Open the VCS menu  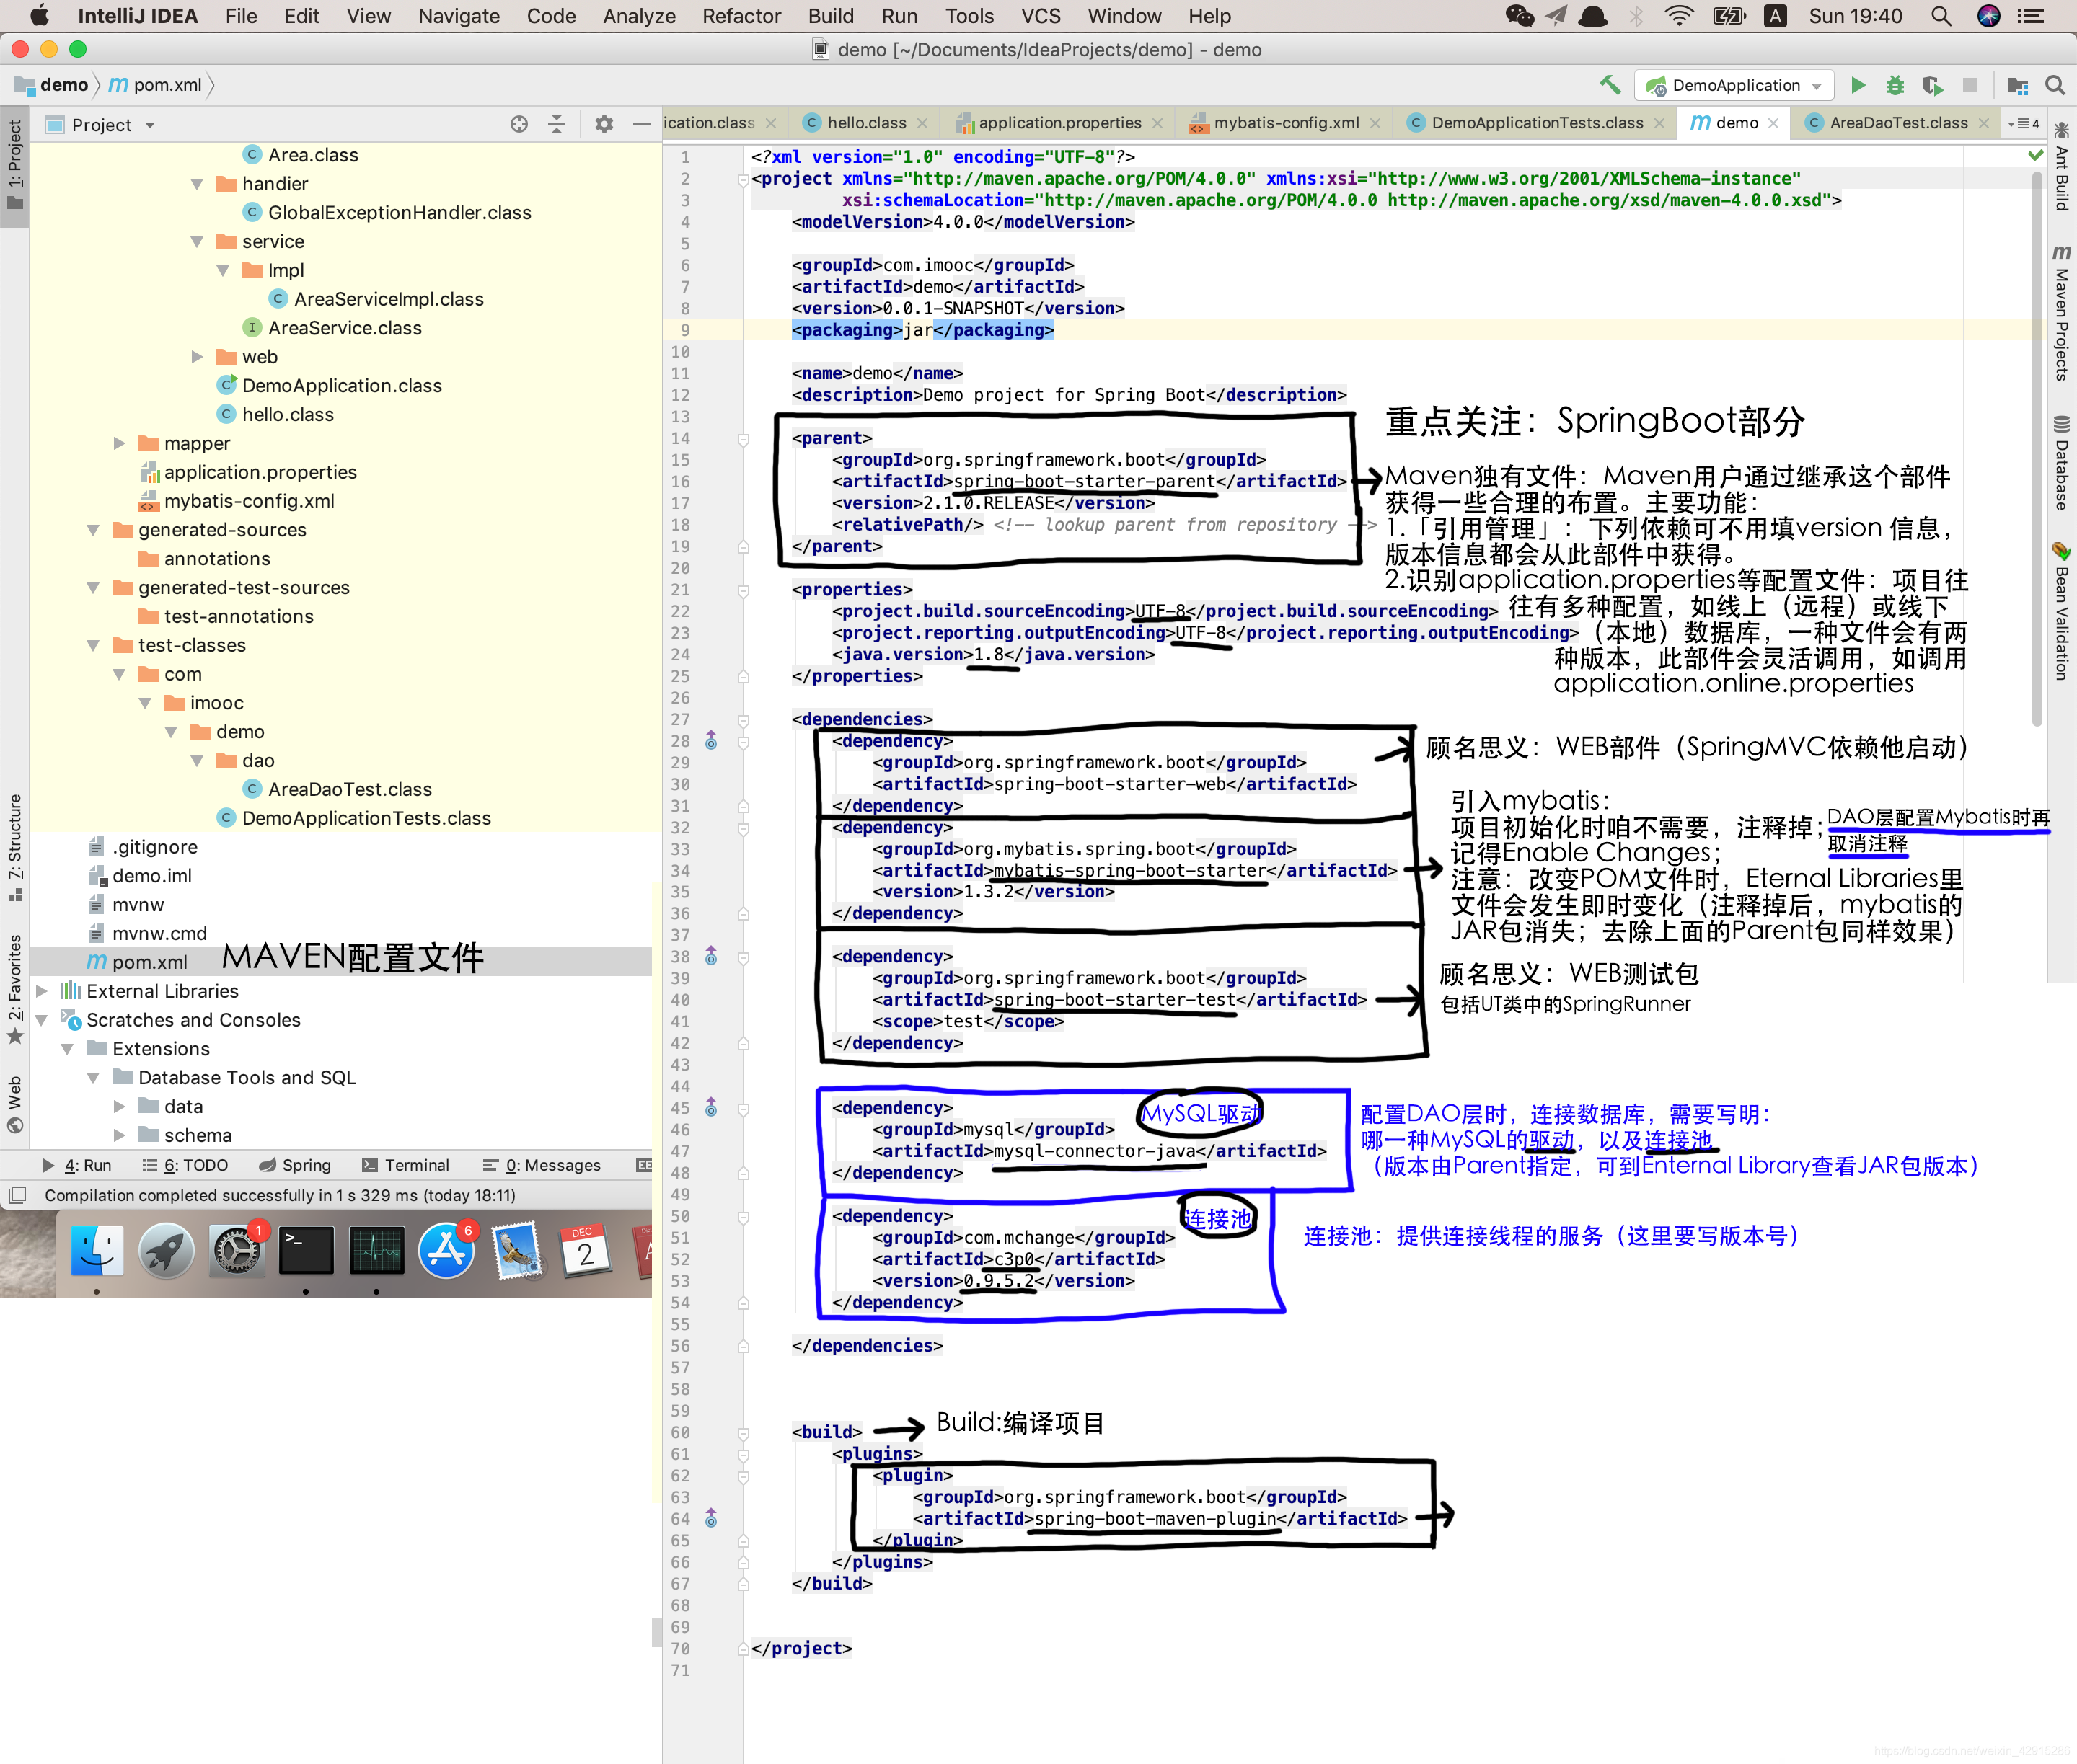[x=1041, y=16]
